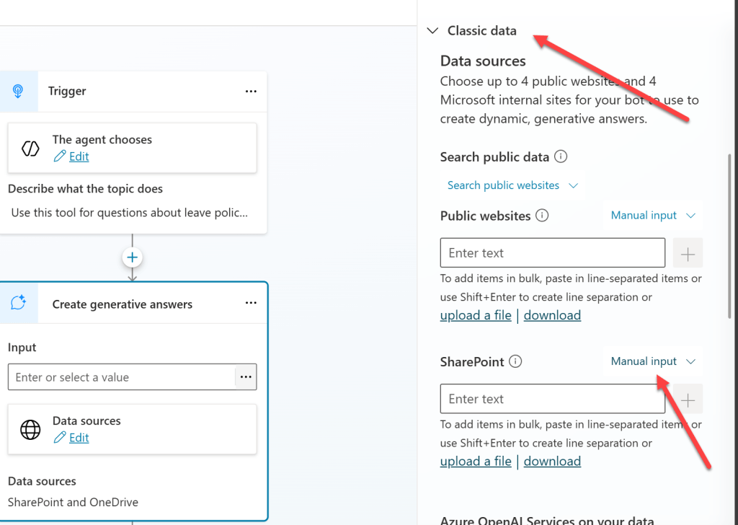Click Edit link under The agent chooses

click(x=79, y=156)
